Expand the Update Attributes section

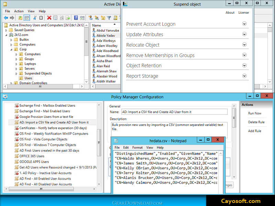[244, 34]
